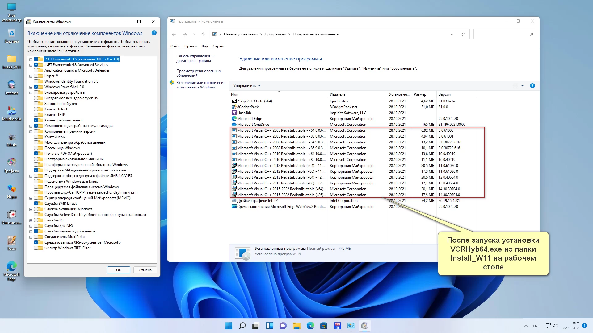The height and width of the screenshot is (333, 593).
Task: Click the blue help icon in programs toolbar
Action: click(532, 86)
